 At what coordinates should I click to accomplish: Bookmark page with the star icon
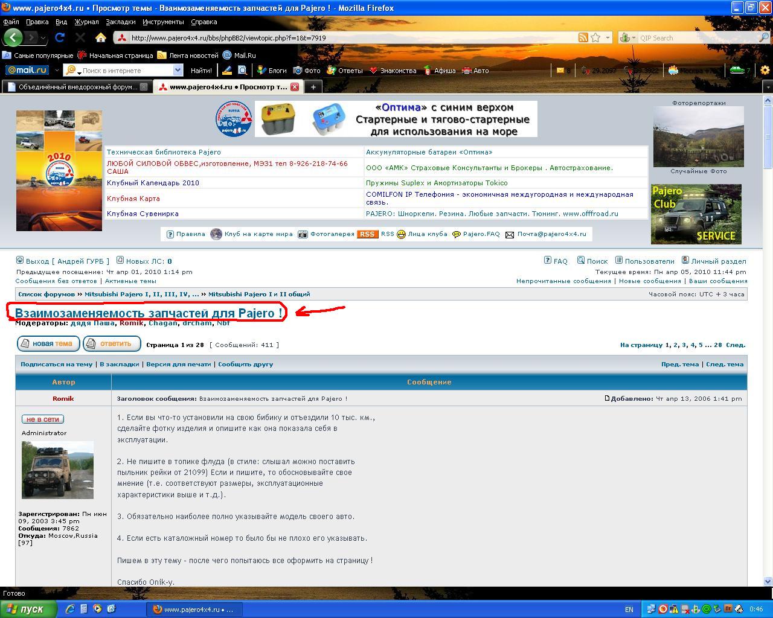click(595, 37)
